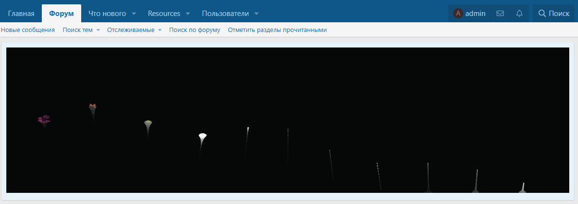The image size is (578, 204).
Task: Open the Что нового menu item
Action: point(107,14)
